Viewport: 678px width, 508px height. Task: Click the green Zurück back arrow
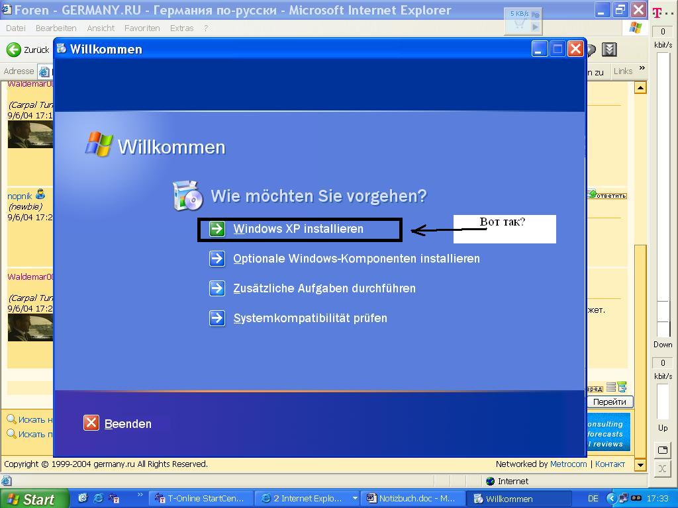tap(13, 50)
